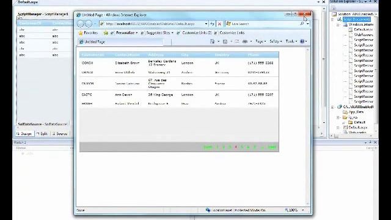Image resolution: width=391 pixels, height=220 pixels.
Task: Click Default.aspx document tab in Visual Studio
Action: [27, 2]
